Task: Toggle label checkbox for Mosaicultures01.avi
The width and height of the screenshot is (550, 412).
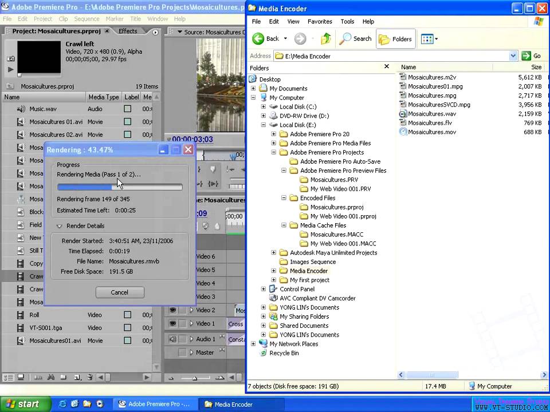Action: [x=128, y=340]
